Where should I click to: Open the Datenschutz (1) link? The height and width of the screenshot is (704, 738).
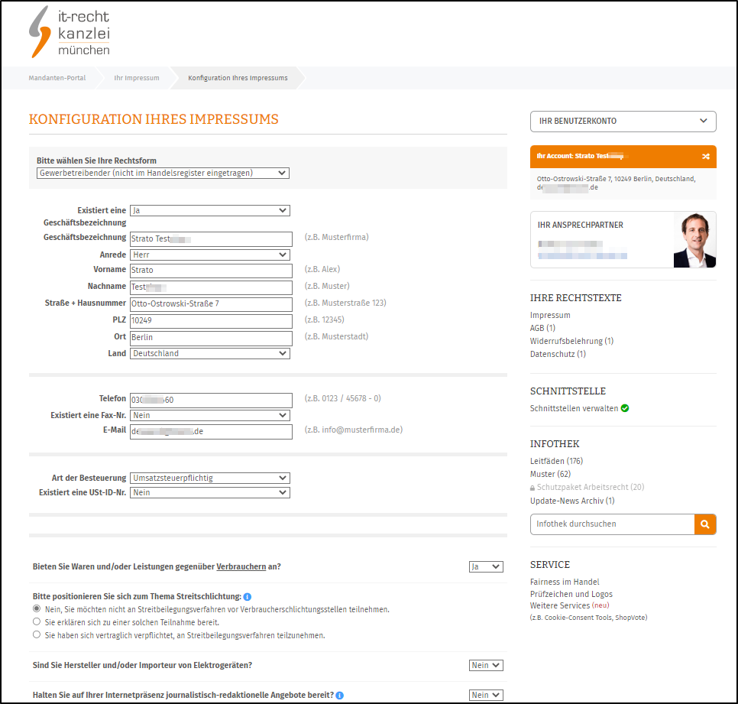tap(558, 354)
